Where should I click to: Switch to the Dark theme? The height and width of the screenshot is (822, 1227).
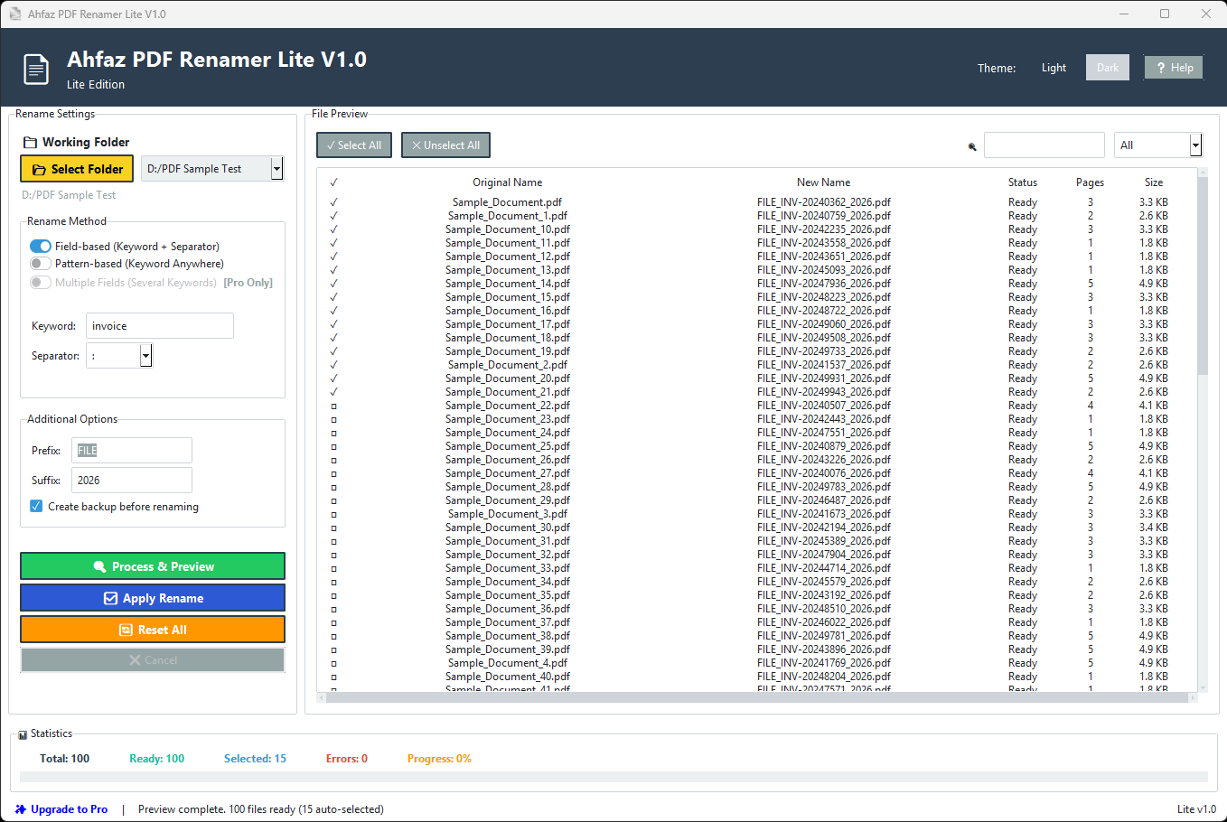pyautogui.click(x=1107, y=68)
